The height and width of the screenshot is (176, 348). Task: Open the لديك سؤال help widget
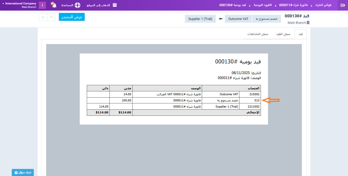23,172
